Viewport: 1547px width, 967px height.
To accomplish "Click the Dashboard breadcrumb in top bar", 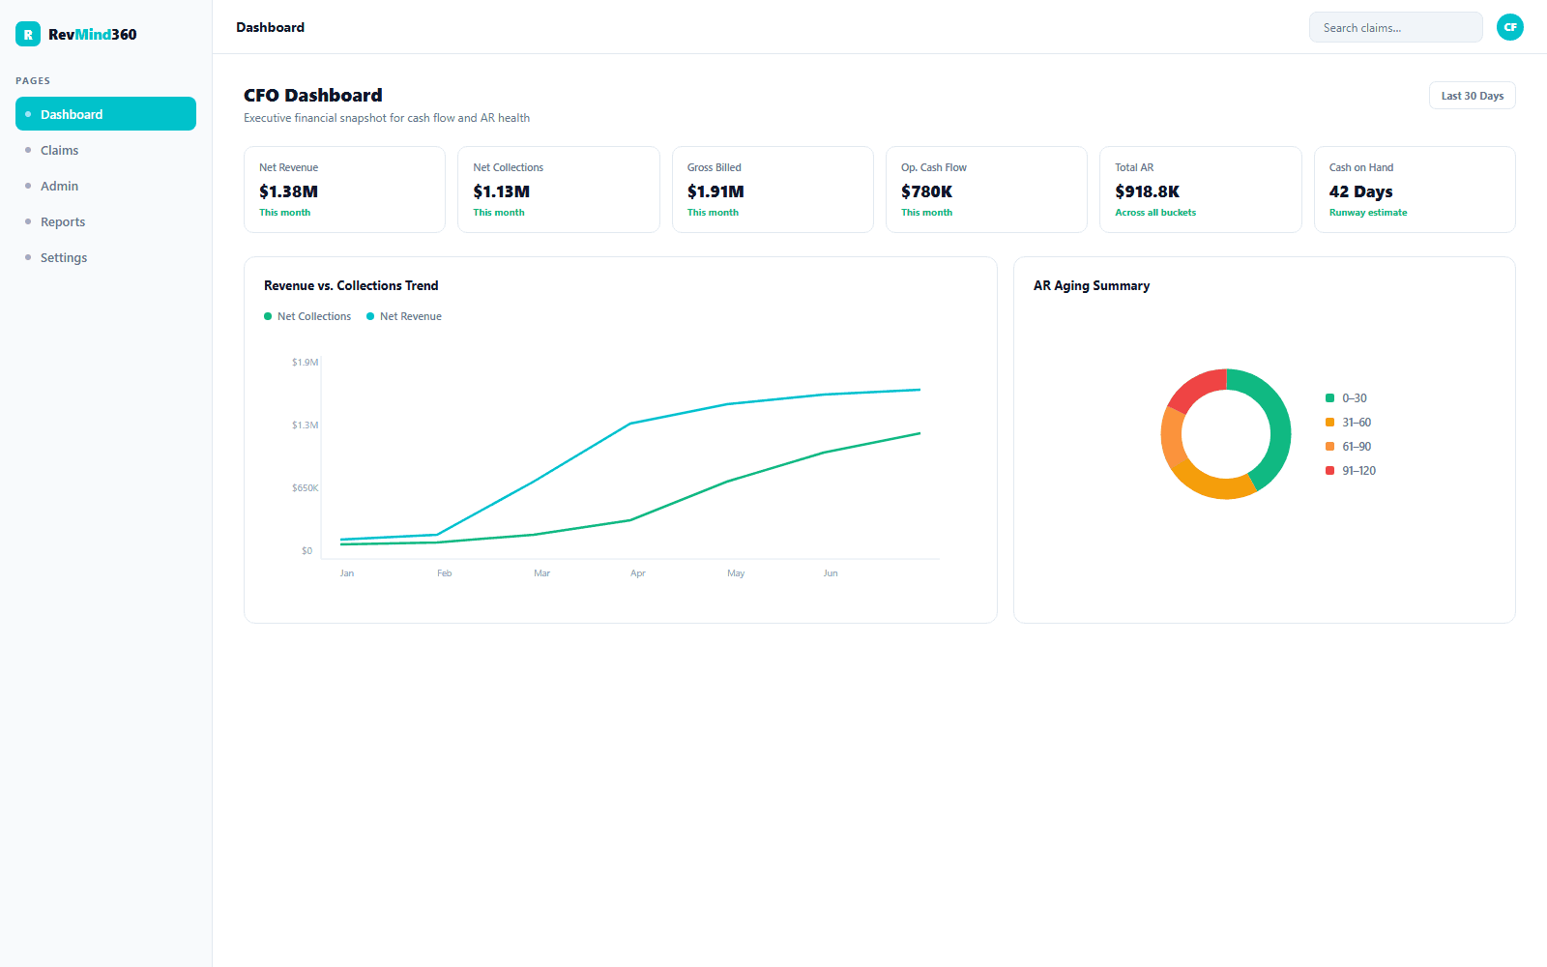I will (271, 27).
